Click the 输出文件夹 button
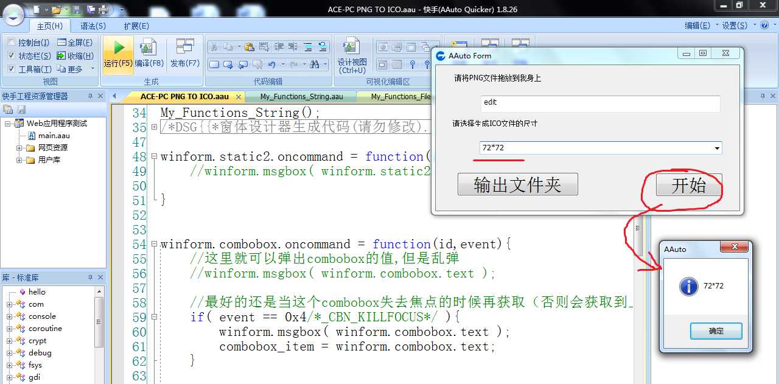The image size is (779, 384). (x=518, y=184)
